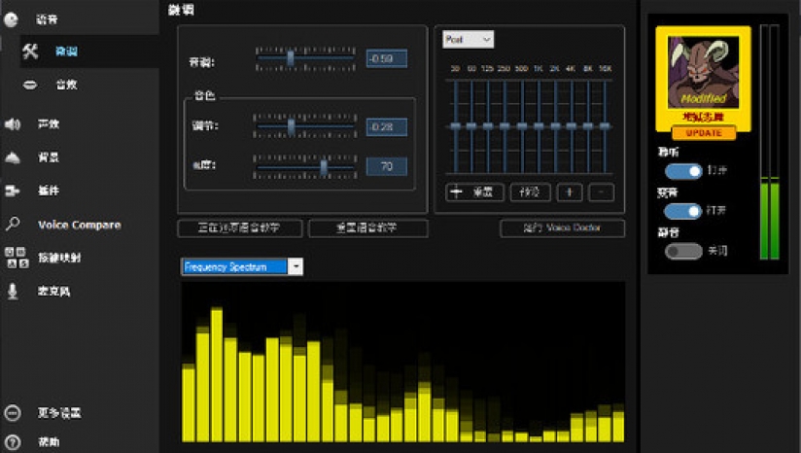Click the timbre shift slider handle
This screenshot has width=801, height=453.
(x=292, y=126)
